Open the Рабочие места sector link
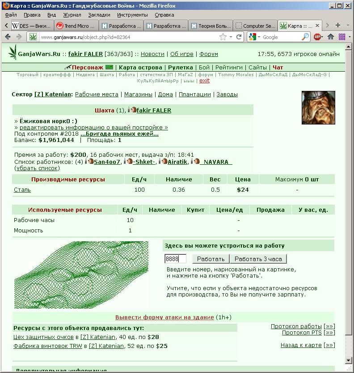354x373 pixels. point(97,94)
